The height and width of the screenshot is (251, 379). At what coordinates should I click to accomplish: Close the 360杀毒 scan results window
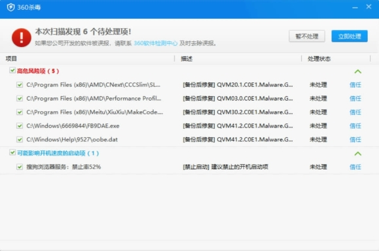click(x=369, y=7)
